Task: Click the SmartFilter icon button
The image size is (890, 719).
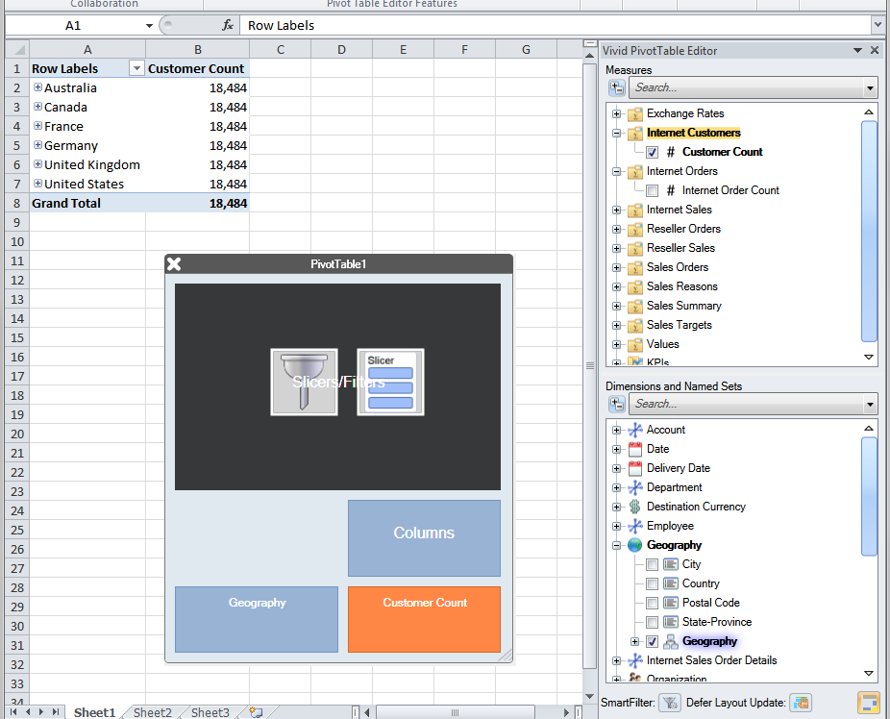Action: [670, 703]
